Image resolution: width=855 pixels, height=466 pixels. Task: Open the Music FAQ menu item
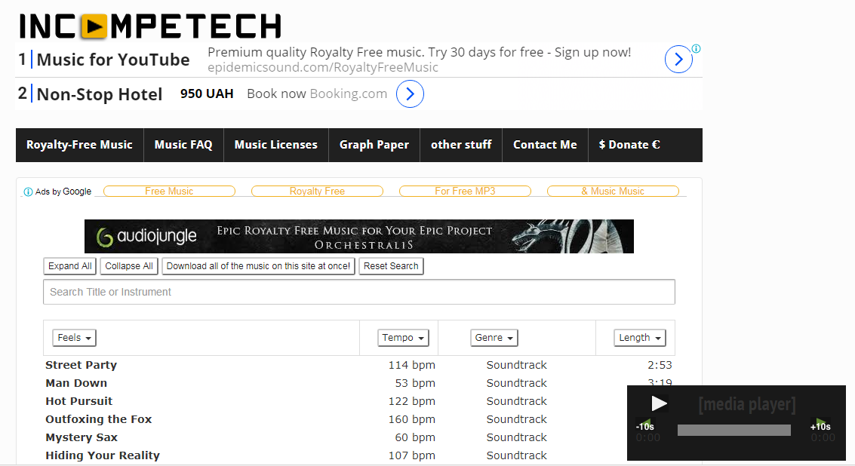pyautogui.click(x=183, y=145)
